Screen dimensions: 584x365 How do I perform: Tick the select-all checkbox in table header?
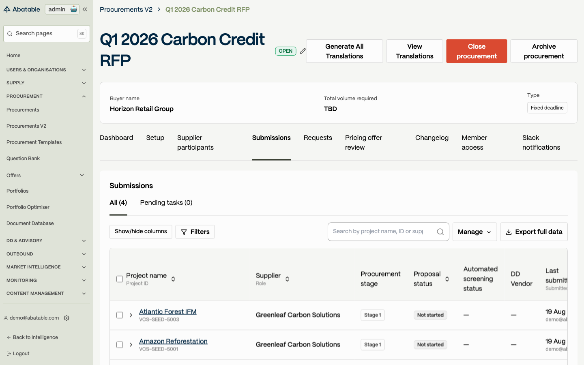click(x=120, y=279)
